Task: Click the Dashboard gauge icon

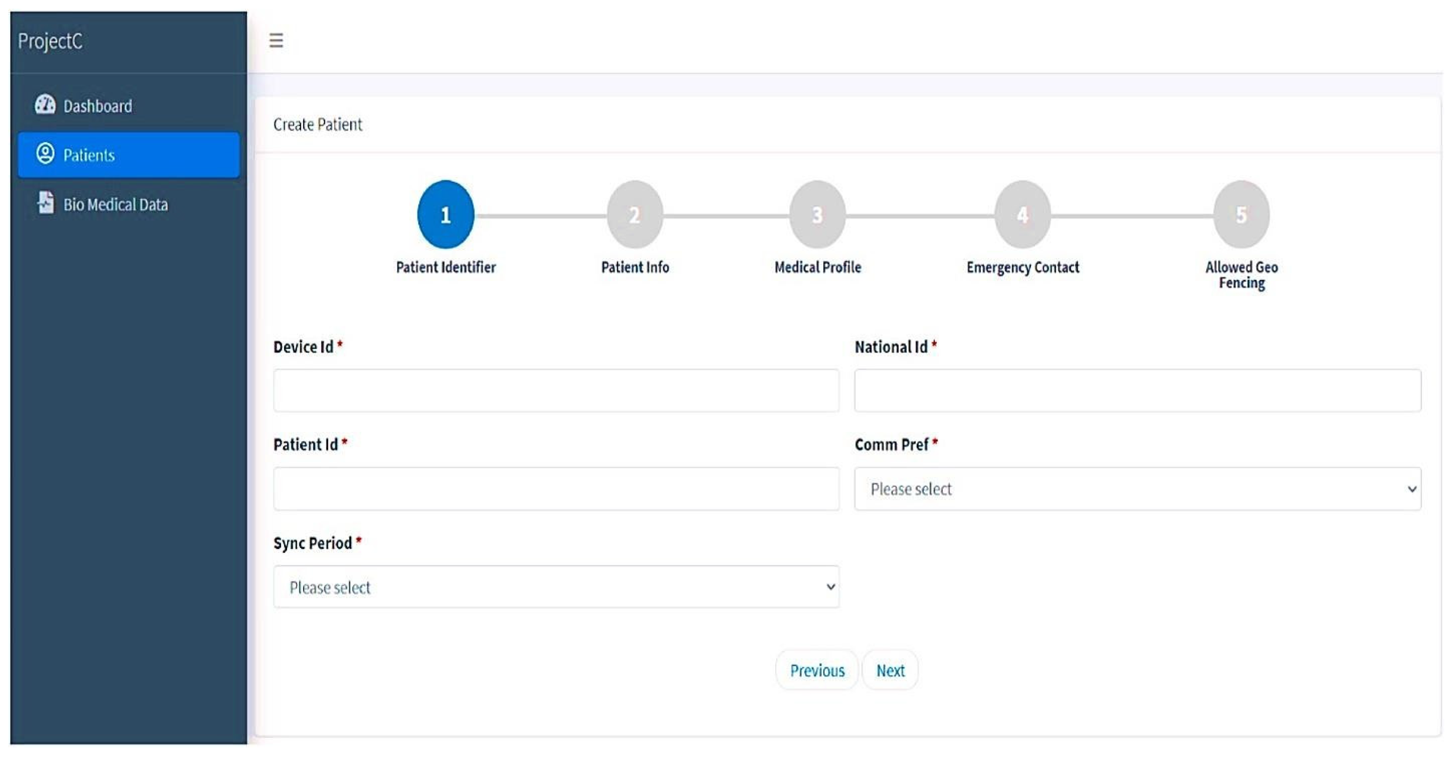Action: pyautogui.click(x=45, y=105)
